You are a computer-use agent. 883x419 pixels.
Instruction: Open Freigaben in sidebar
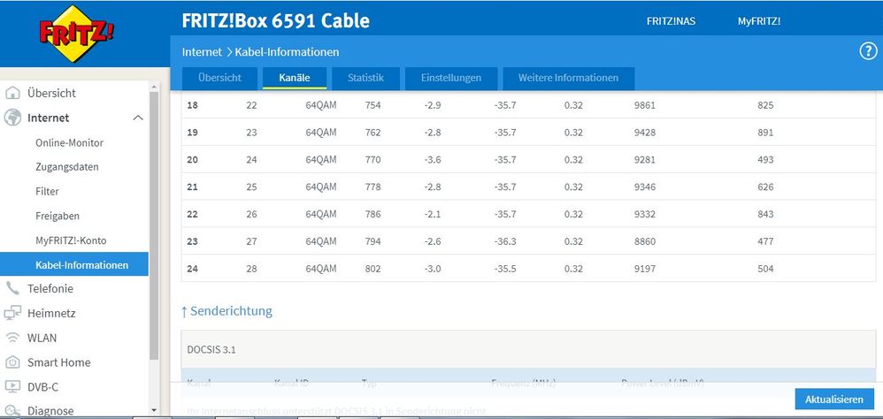(58, 216)
